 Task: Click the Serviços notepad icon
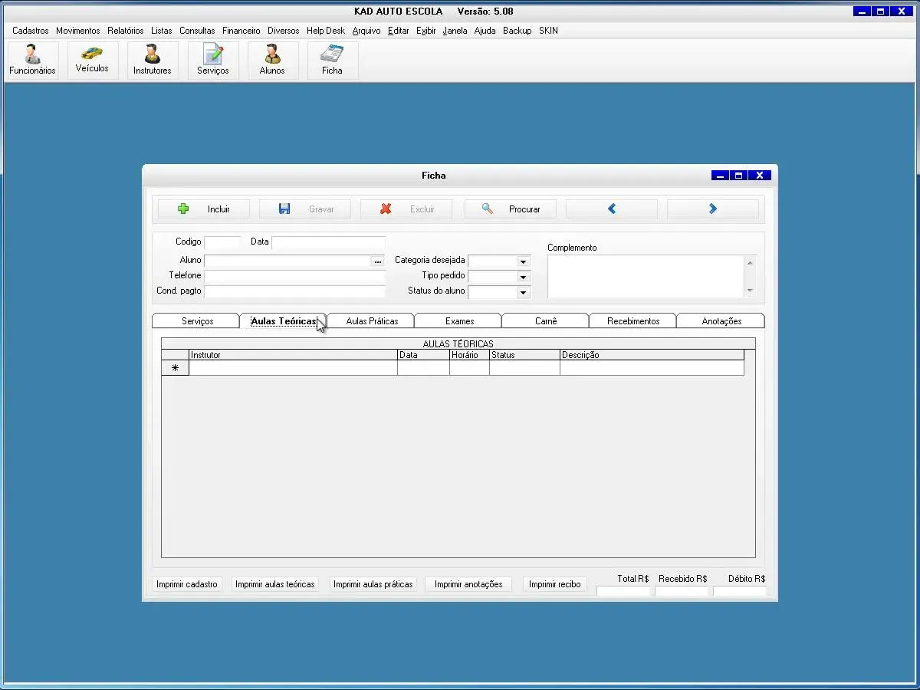212,60
